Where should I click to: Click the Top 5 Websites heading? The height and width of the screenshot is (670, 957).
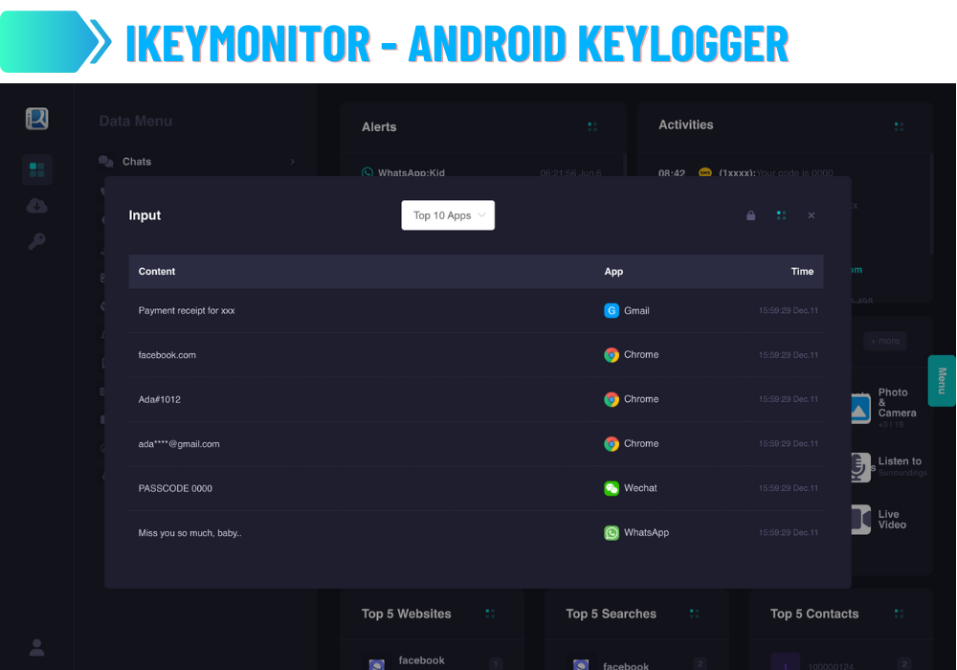coord(407,614)
